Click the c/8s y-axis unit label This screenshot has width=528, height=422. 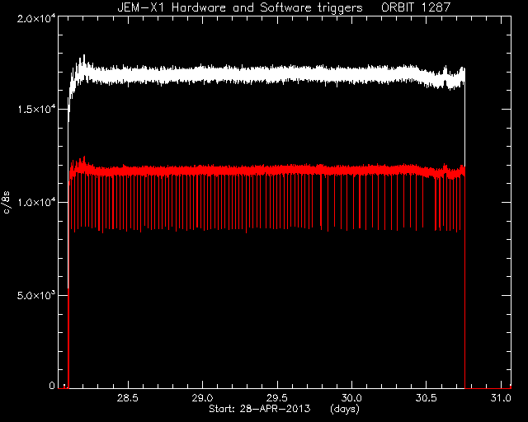coord(7,203)
